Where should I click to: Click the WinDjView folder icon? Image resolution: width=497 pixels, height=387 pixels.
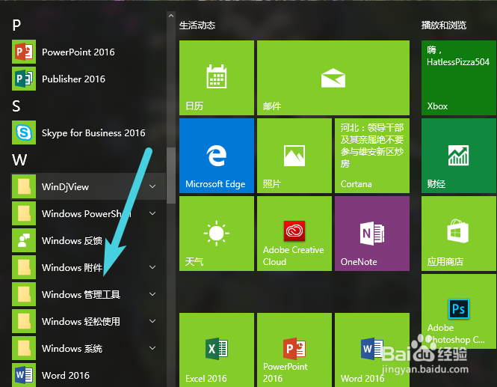click(24, 186)
